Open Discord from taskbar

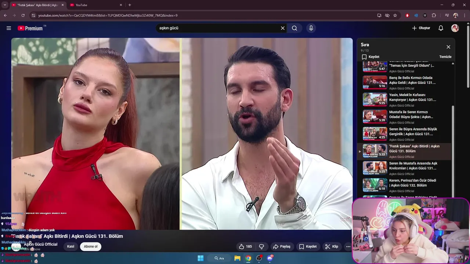[x=270, y=258]
